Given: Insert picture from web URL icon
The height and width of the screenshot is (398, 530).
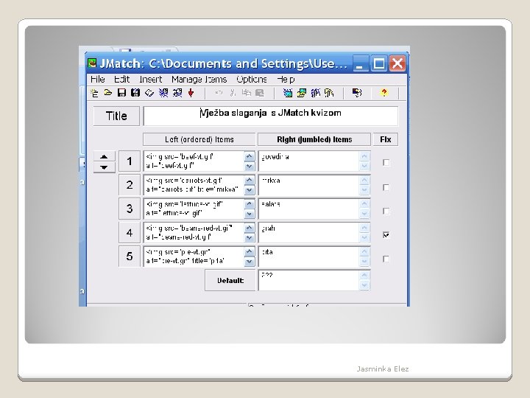Looking at the screenshot, I should [x=288, y=93].
